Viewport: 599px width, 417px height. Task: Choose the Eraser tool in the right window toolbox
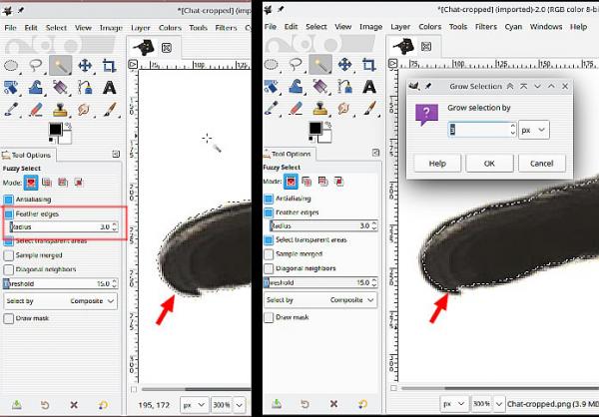297,109
